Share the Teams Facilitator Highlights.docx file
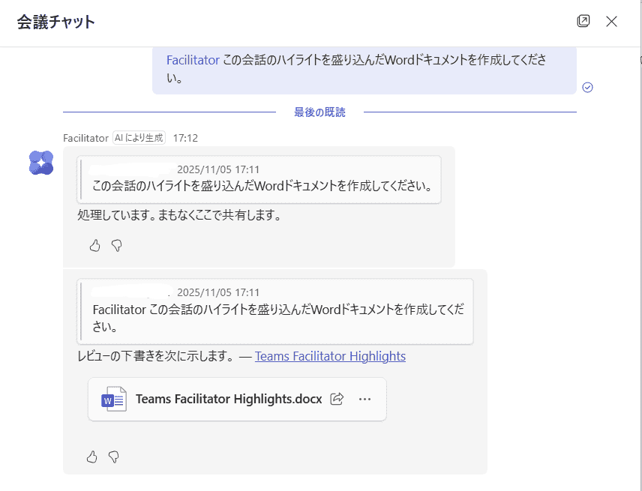 pos(337,399)
